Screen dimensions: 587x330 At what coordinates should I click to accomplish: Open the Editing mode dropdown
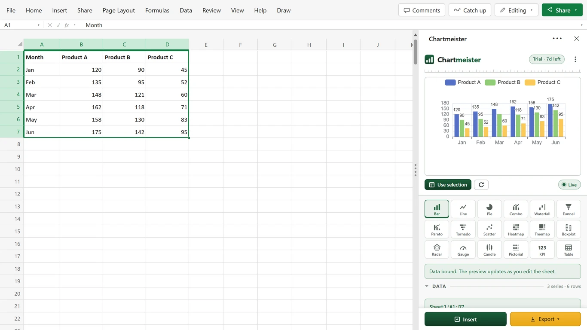tap(517, 10)
